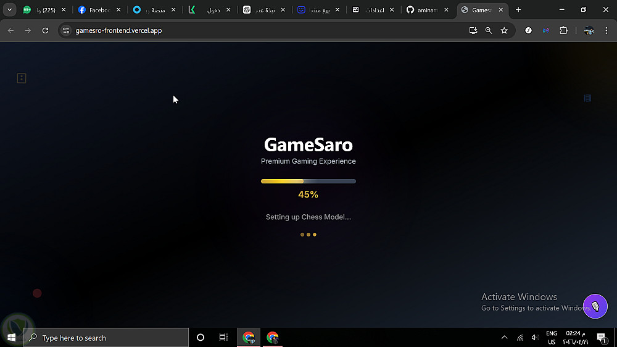Open the network Wi-Fi tray icon

(x=520, y=338)
